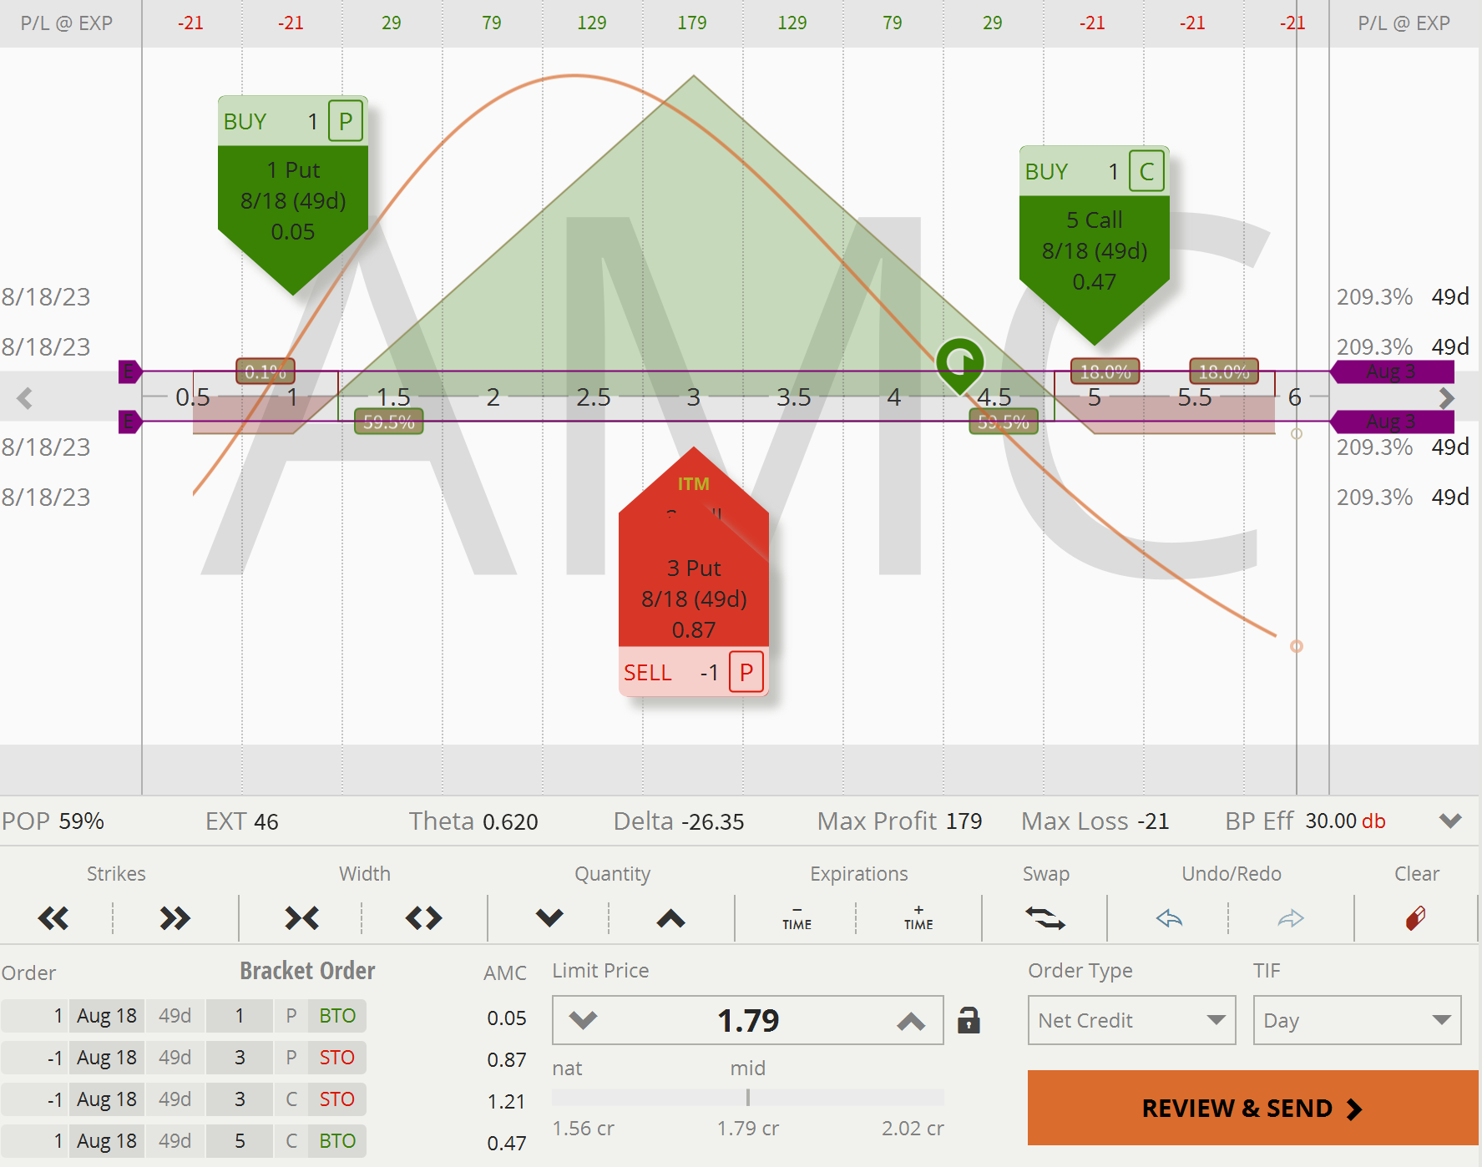The height and width of the screenshot is (1167, 1482).
Task: Click the P type on first order row
Action: point(291,1016)
